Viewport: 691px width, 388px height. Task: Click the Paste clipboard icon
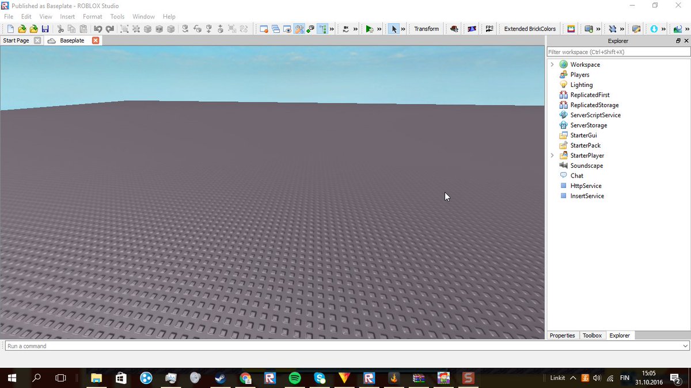coord(83,29)
